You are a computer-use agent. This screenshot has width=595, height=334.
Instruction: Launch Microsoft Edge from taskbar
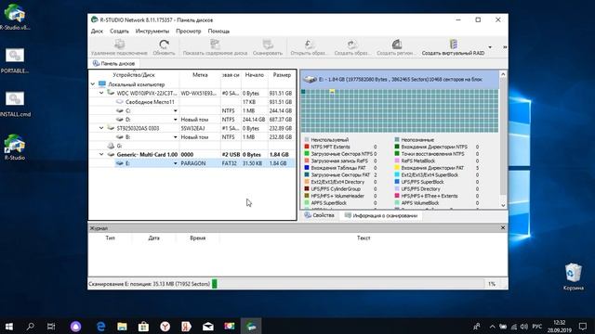(100, 327)
